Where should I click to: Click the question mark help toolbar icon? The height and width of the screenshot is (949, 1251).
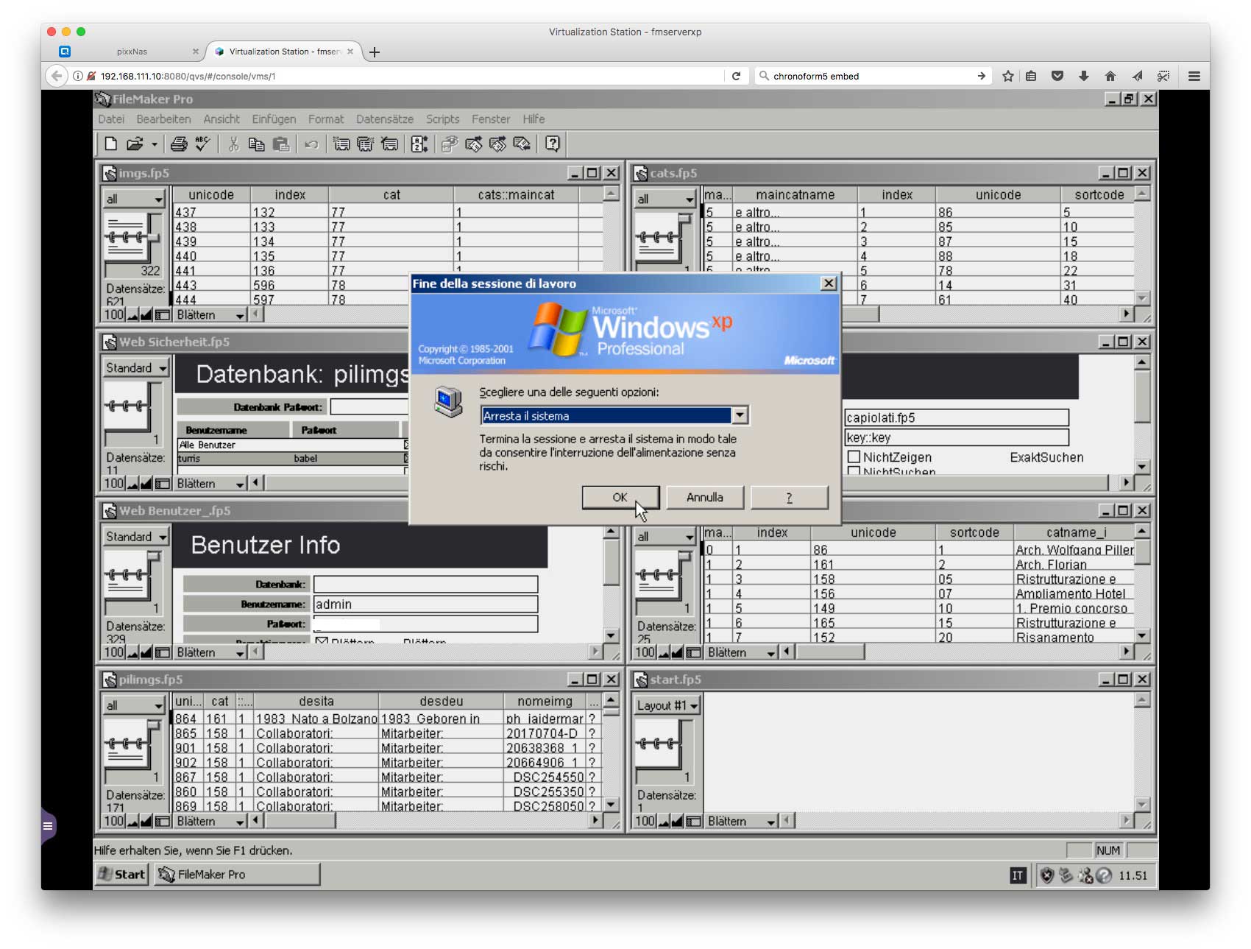pos(553,144)
